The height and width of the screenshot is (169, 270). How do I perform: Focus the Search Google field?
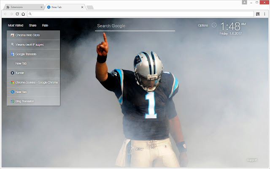coord(135,26)
